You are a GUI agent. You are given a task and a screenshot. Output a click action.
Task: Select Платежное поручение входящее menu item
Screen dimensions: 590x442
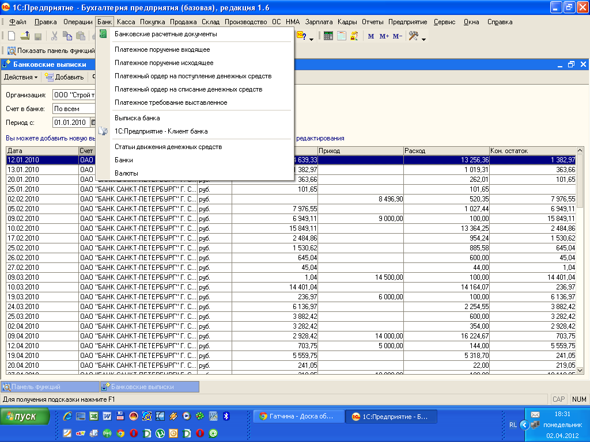[x=162, y=50]
